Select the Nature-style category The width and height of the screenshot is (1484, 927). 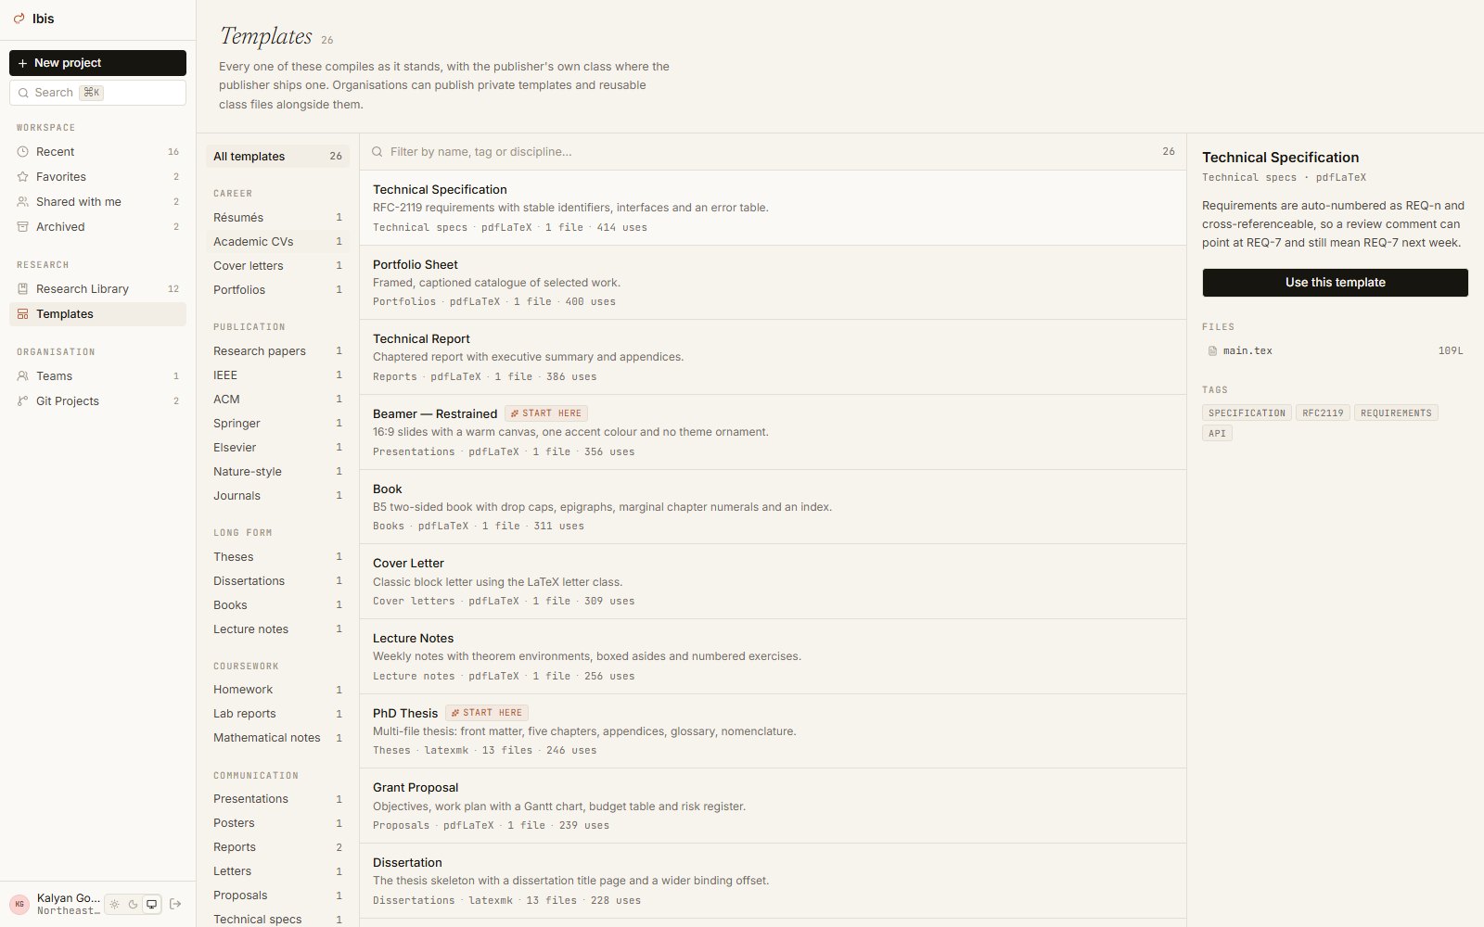277,472
